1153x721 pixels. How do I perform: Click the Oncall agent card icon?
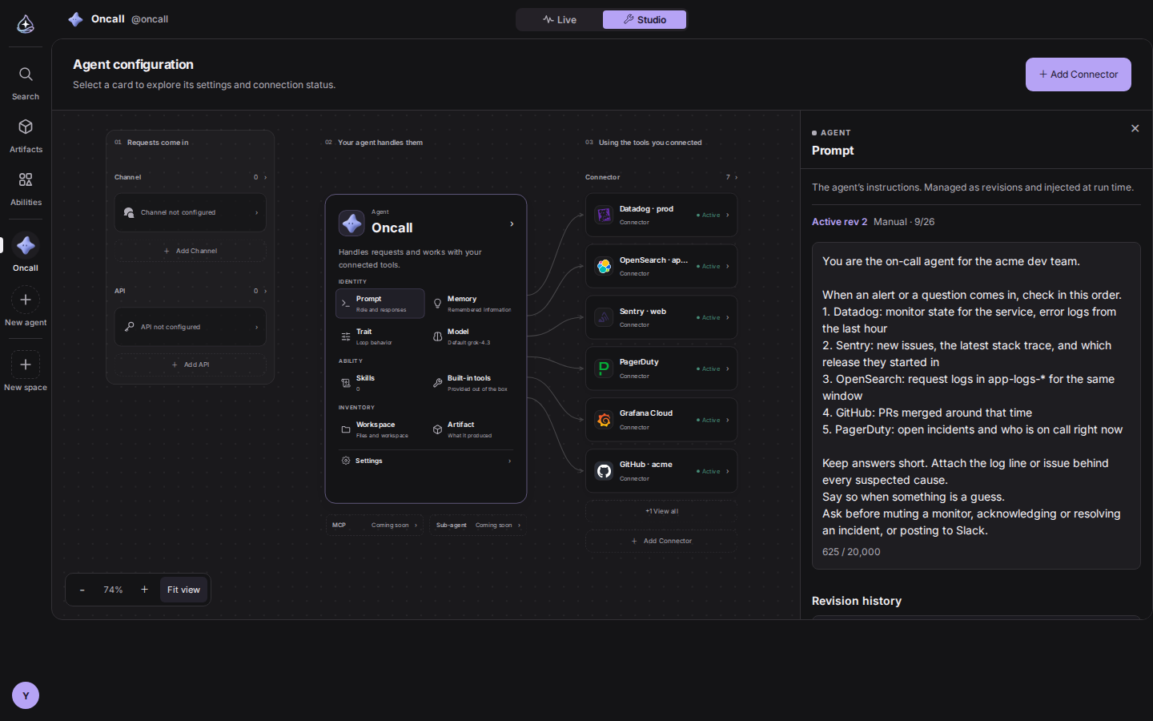(352, 224)
